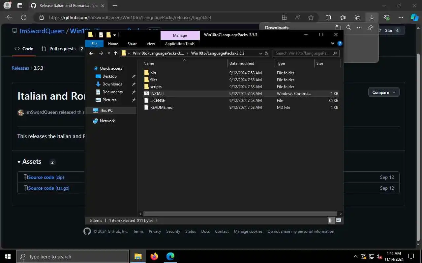
Task: Open File Explorer help icon
Action: pyautogui.click(x=340, y=43)
